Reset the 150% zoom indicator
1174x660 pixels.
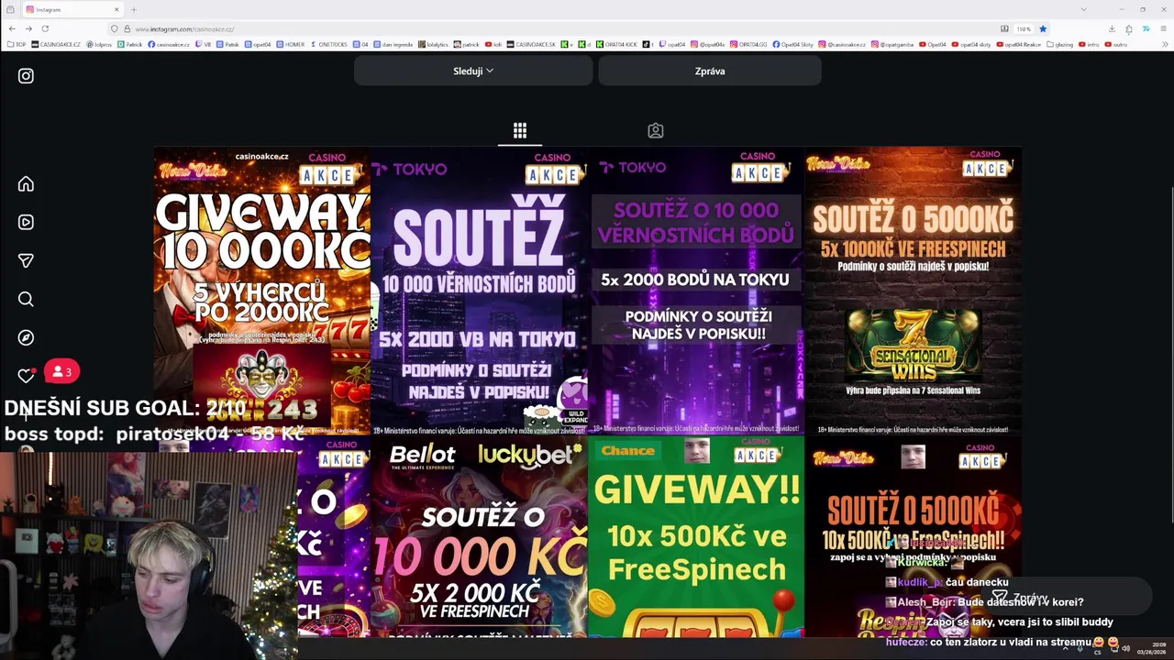click(1024, 29)
